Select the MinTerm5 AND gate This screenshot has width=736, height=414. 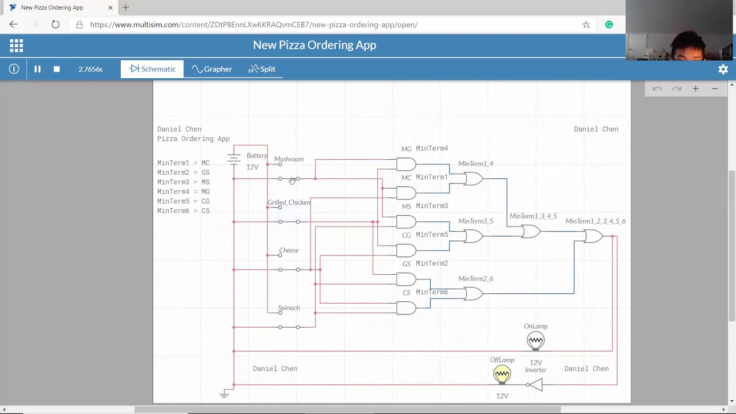406,251
